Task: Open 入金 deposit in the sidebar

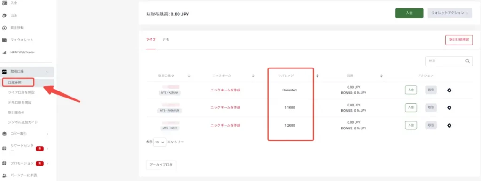Action: 14,3
